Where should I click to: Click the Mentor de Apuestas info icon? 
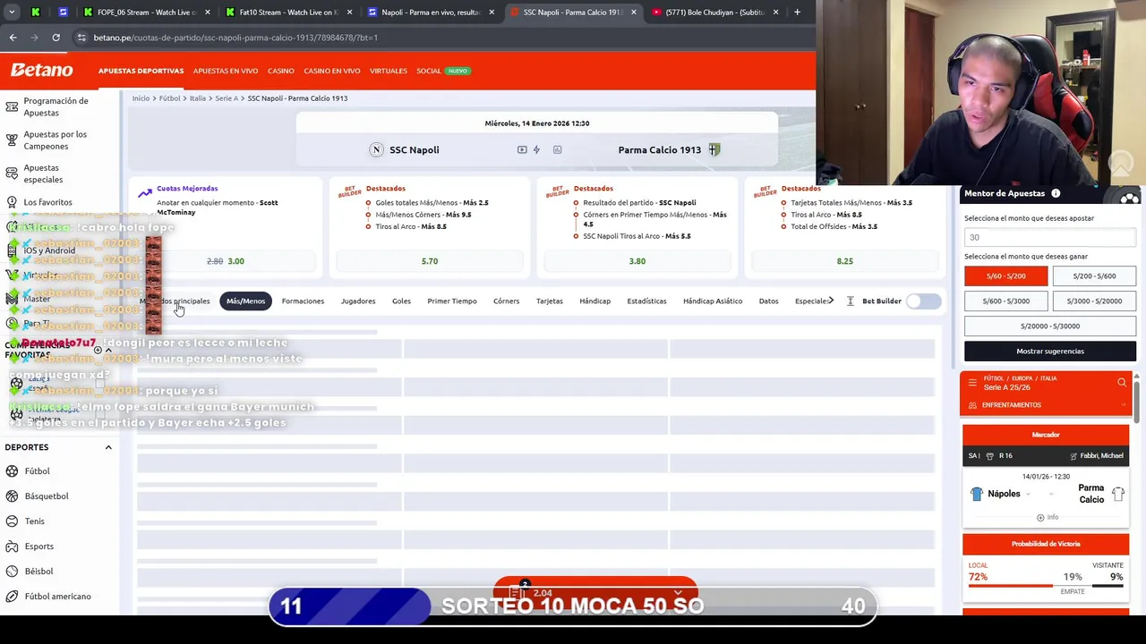(x=1056, y=193)
